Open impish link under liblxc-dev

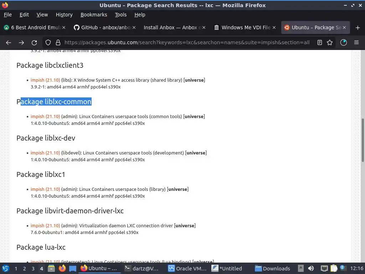(45, 153)
